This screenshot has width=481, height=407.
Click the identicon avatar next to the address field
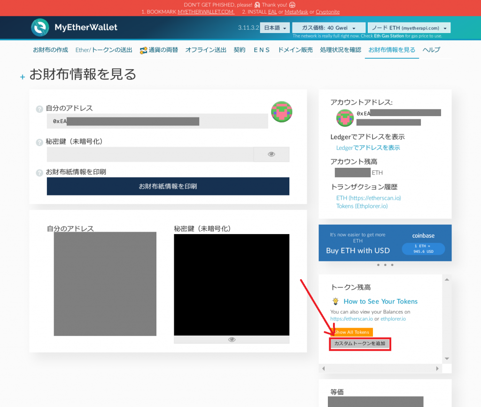(x=281, y=112)
